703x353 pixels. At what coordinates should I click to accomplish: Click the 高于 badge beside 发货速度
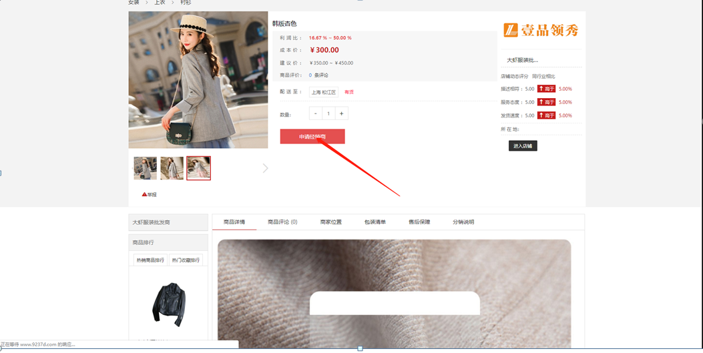546,115
